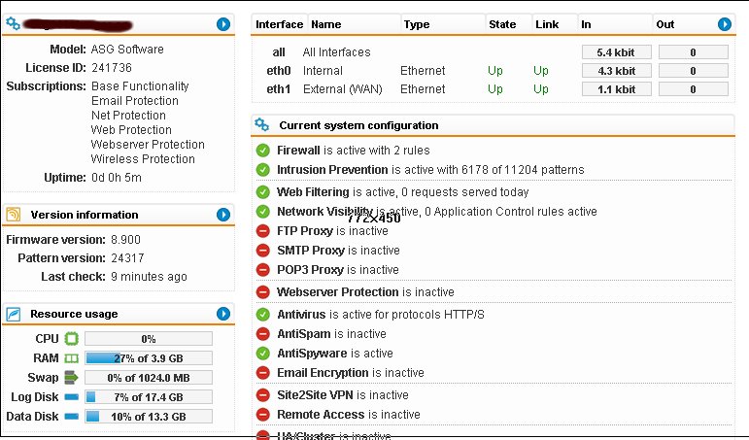Open the Intrusion Prevention link
749x440 pixels.
point(332,170)
